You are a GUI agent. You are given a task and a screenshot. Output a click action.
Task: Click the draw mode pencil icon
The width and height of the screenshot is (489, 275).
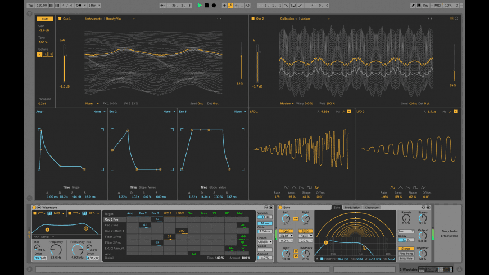[413, 5]
